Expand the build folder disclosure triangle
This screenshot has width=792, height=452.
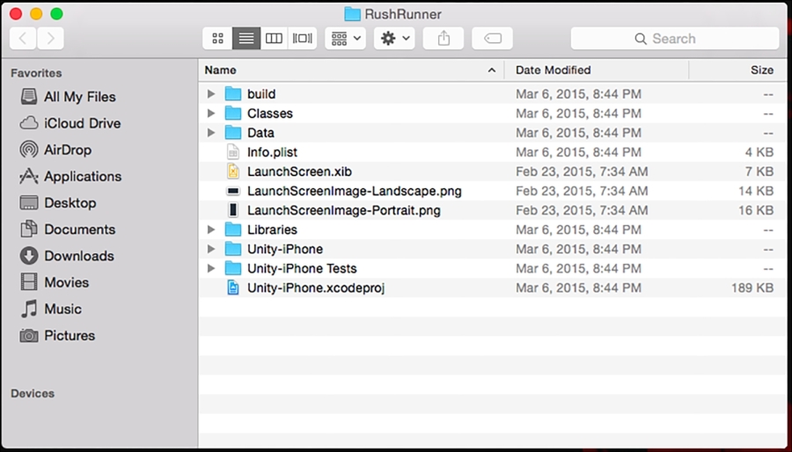[x=211, y=94]
